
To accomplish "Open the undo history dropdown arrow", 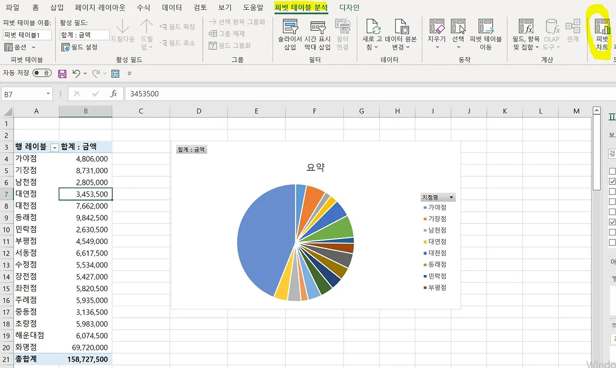I will [85, 74].
